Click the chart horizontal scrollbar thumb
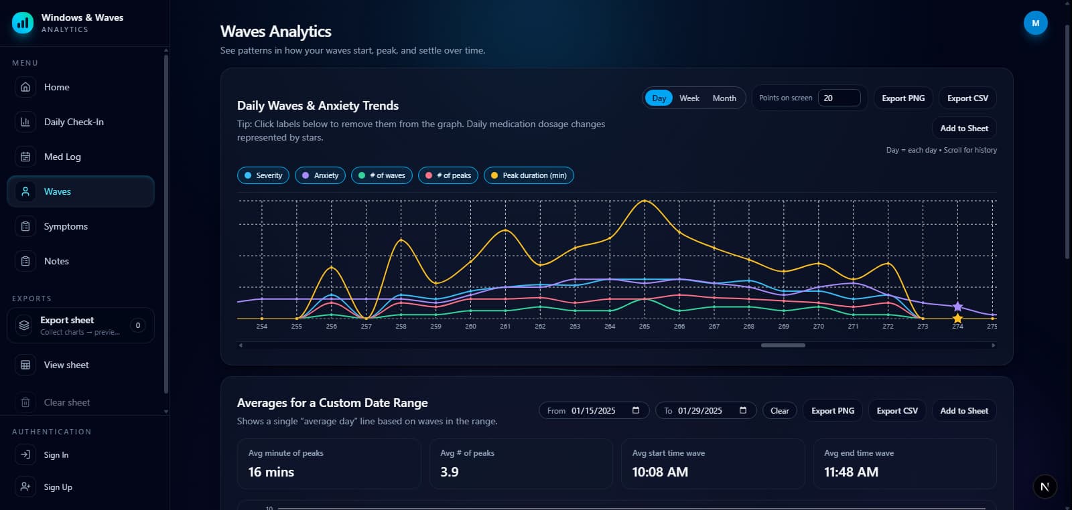Image resolution: width=1072 pixels, height=510 pixels. pyautogui.click(x=783, y=345)
